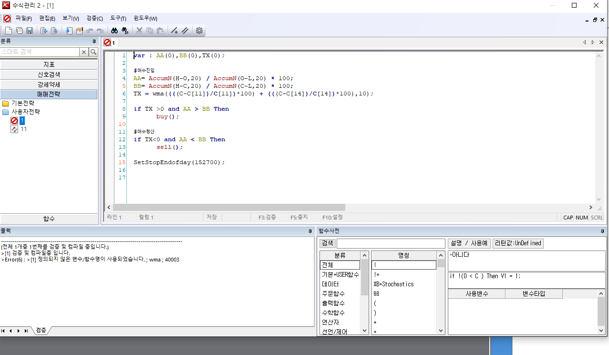Expand the 신호검색 category section

tap(49, 74)
